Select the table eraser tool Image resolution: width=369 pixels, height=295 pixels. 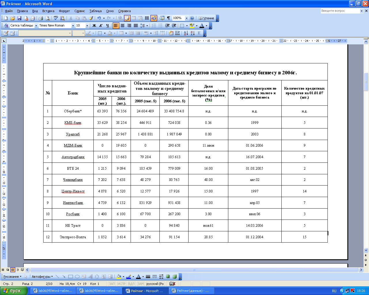point(12,33)
